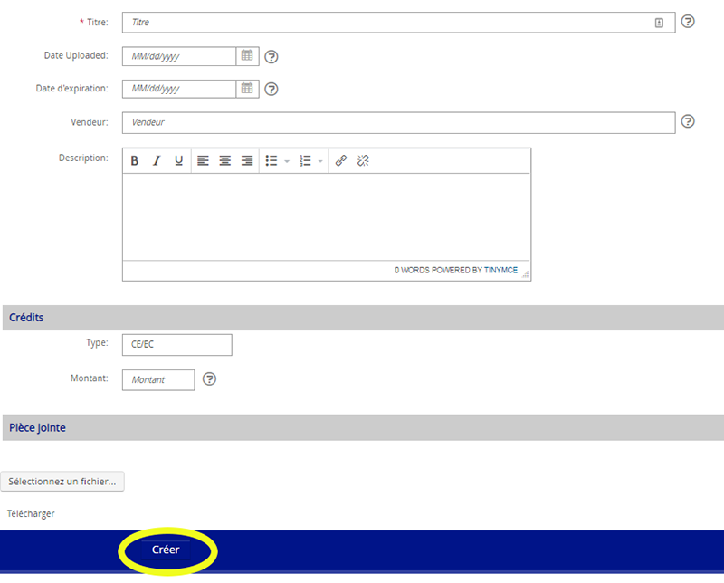The width and height of the screenshot is (724, 583).
Task: Click the Date d'expiration text field
Action: click(179, 89)
